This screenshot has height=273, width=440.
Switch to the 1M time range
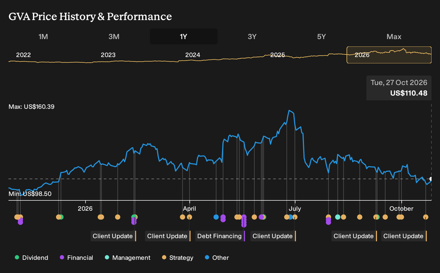pos(43,36)
